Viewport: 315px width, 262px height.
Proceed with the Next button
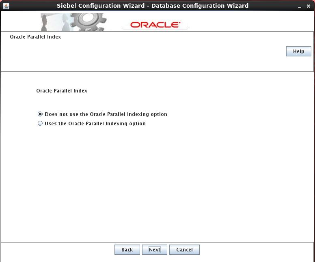(155, 249)
